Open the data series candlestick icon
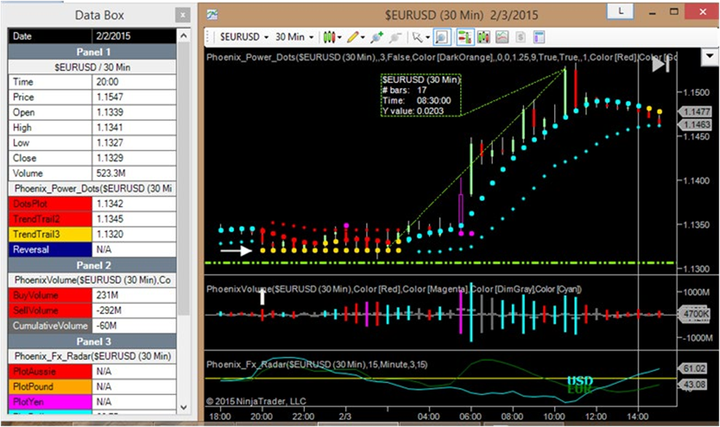 [483, 37]
